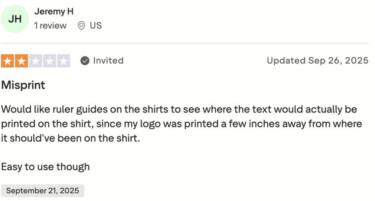375x201 pixels.
Task: Click the line starting 'printed on the shirt'
Action: 181,124
